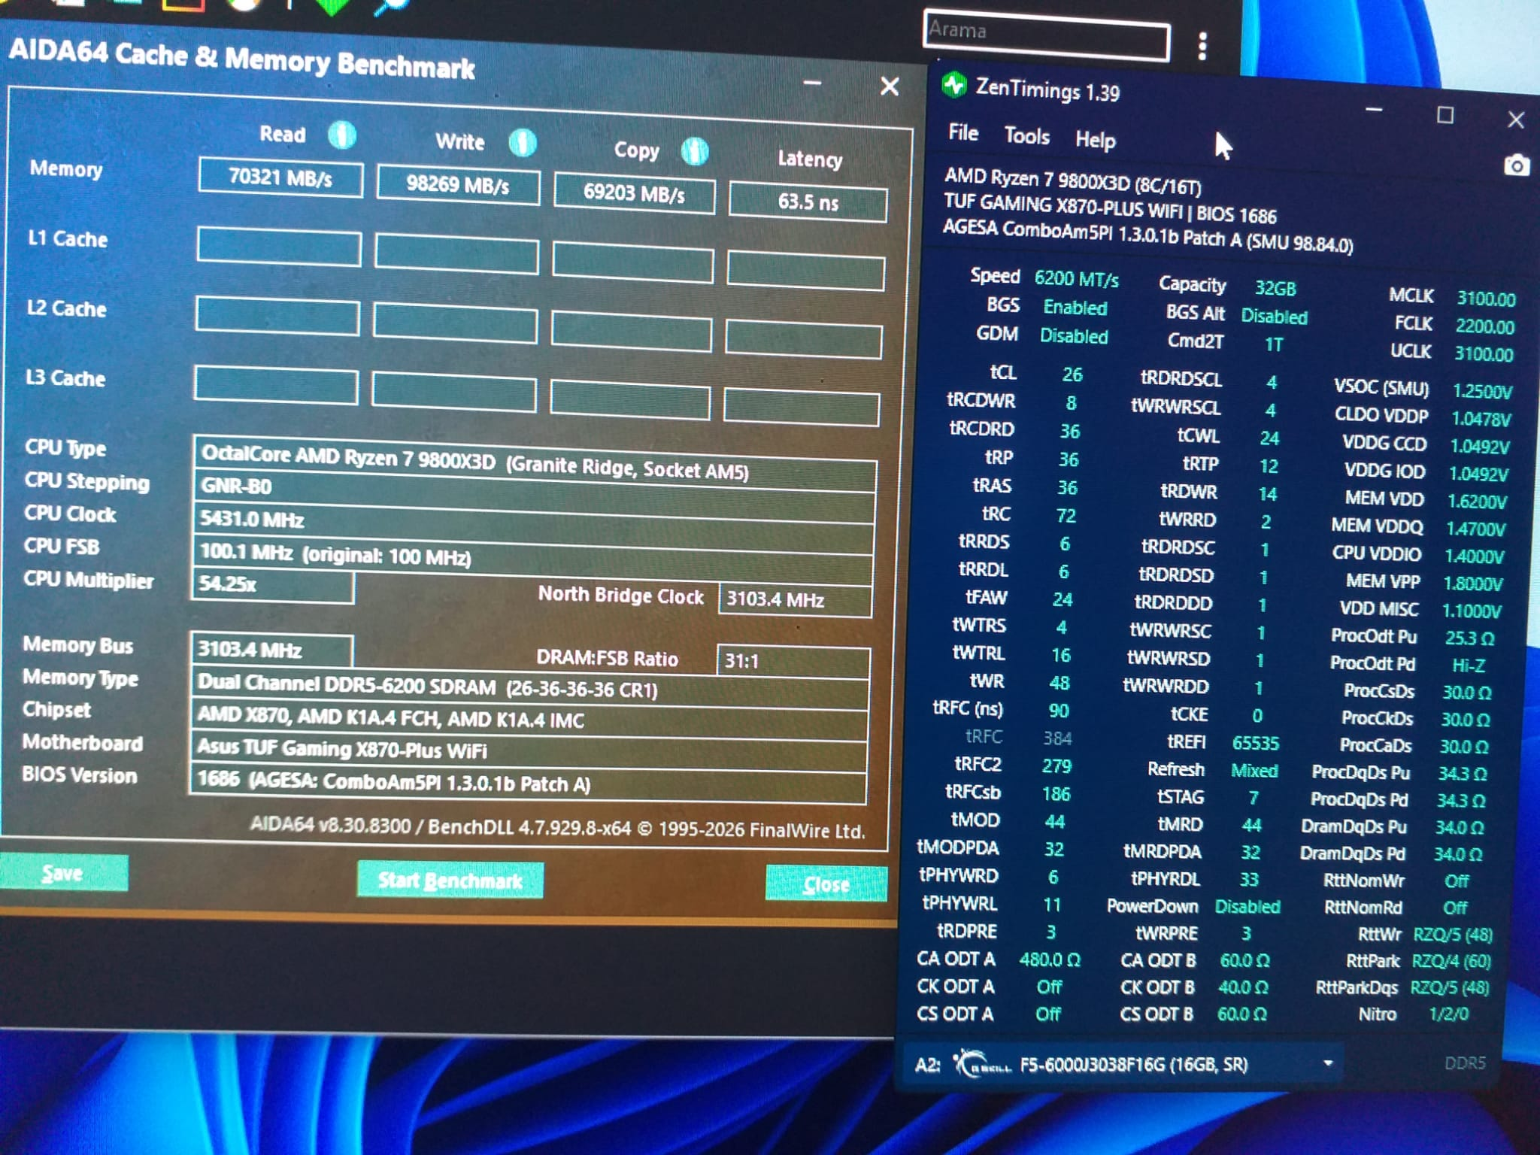Click the info icon next to Read
This screenshot has height=1155, width=1540.
pos(342,135)
